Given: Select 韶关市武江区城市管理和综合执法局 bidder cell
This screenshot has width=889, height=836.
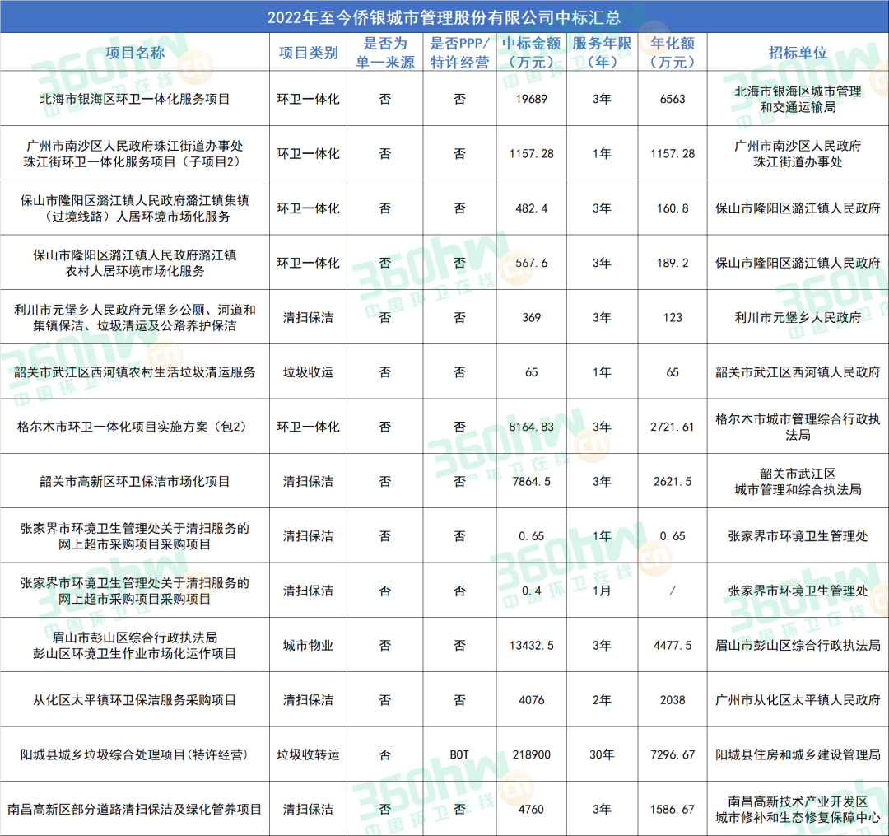Looking at the screenshot, I should tap(798, 482).
